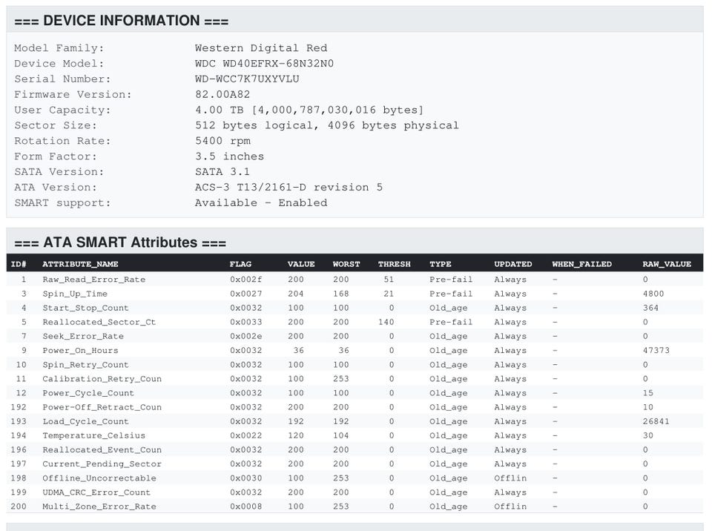
Task: Click Offlin in the Offline_Uncorrectable row
Action: [x=510, y=478]
